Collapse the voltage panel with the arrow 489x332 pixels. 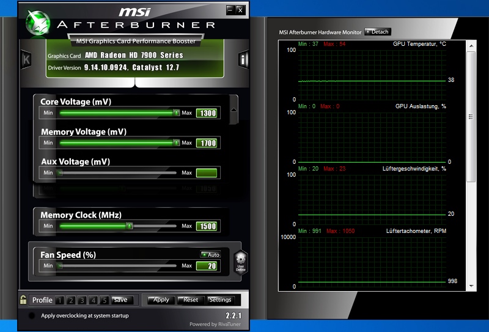(233, 110)
